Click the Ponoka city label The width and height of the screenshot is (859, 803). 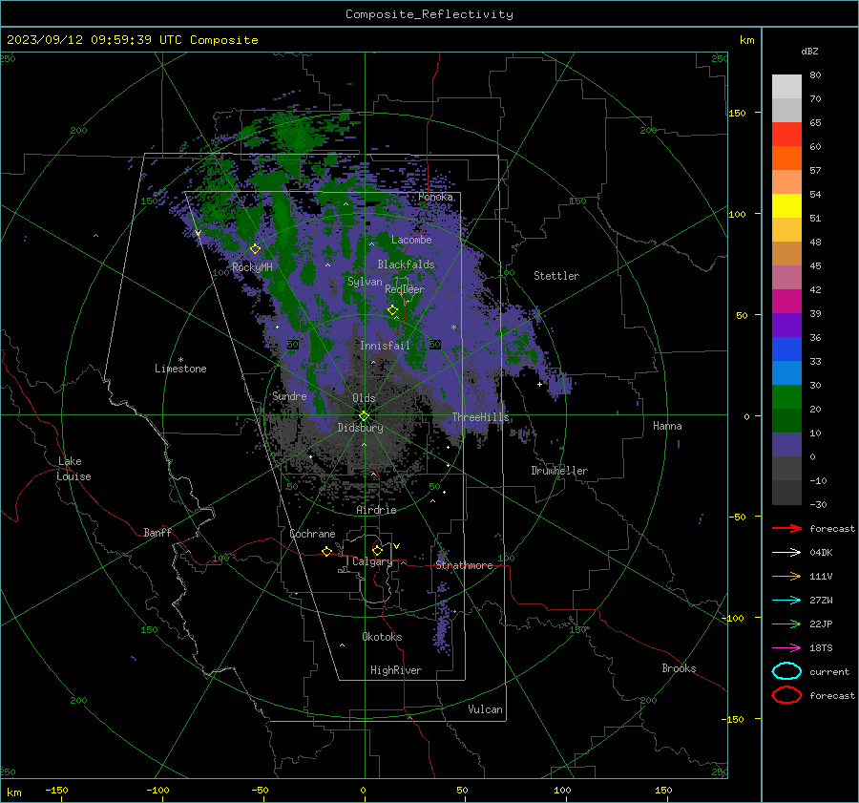pyautogui.click(x=435, y=197)
